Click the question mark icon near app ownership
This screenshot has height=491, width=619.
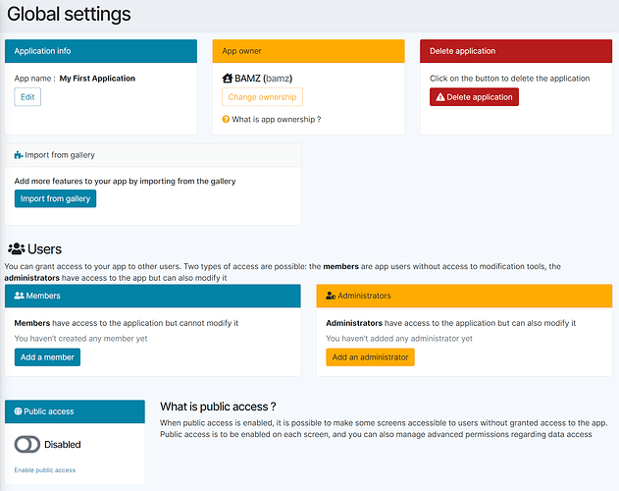[226, 120]
